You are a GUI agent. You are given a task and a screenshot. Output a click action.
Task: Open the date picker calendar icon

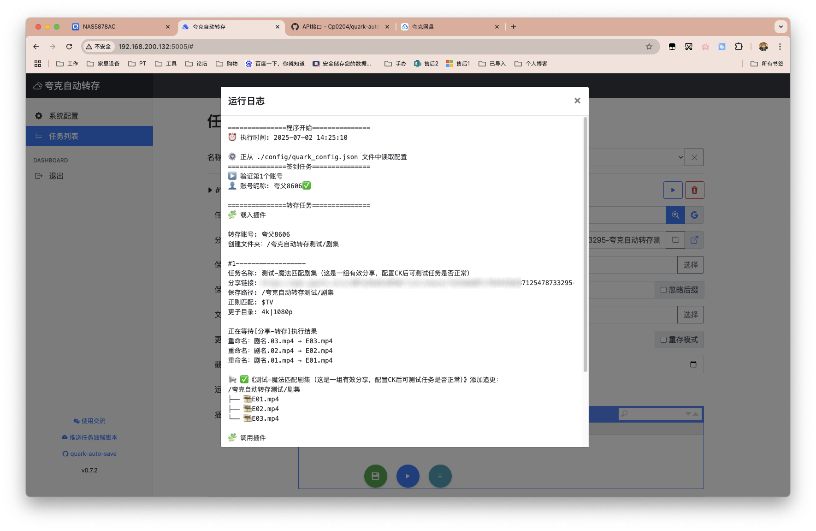tap(693, 364)
